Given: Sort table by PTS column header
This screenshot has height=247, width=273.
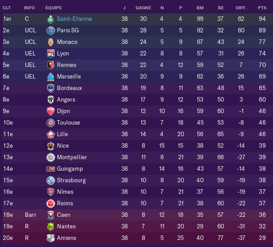Looking at the screenshot, I should point(262,8).
